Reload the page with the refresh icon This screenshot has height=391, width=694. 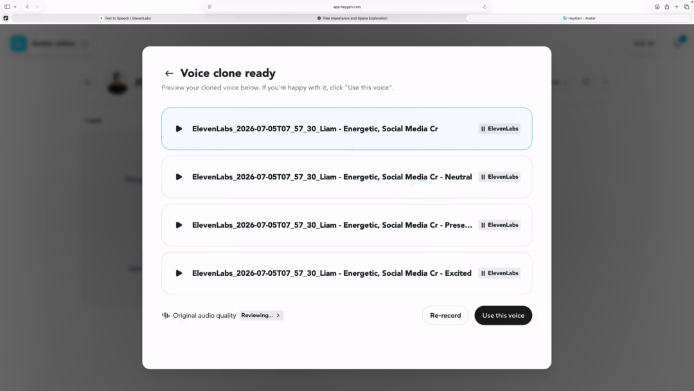click(485, 6)
